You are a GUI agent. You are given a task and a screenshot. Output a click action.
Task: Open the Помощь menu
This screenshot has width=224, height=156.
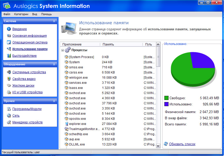46,14
